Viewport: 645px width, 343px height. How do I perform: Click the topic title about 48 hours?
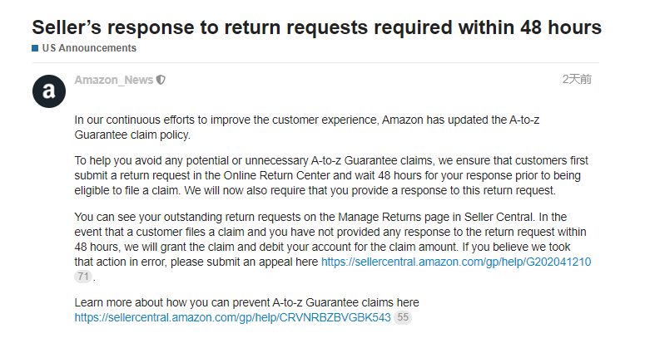[316, 27]
